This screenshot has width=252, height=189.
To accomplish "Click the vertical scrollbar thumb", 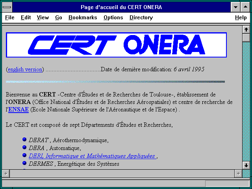I will (246, 38).
